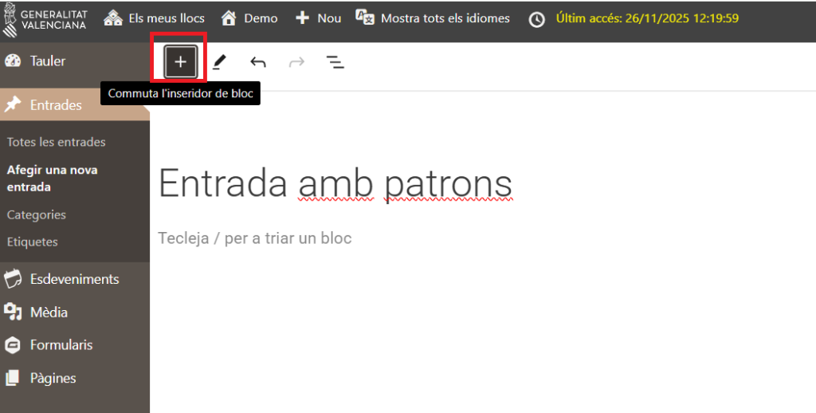Go to Categories submenu
The height and width of the screenshot is (413, 816).
click(x=36, y=214)
